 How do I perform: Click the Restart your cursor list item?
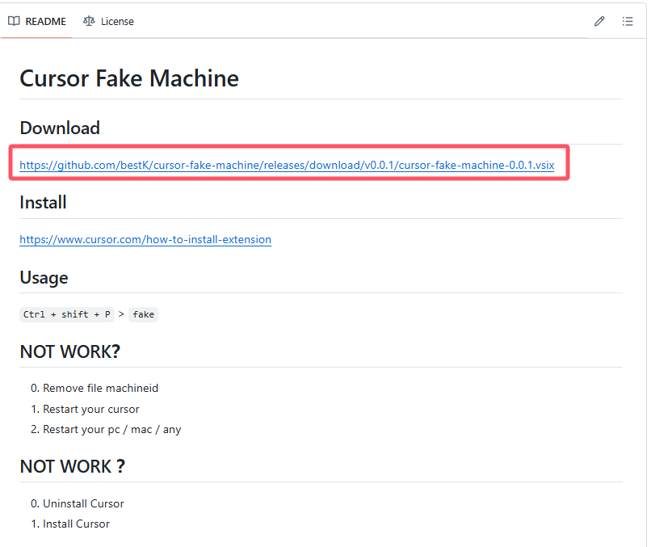pyautogui.click(x=91, y=409)
